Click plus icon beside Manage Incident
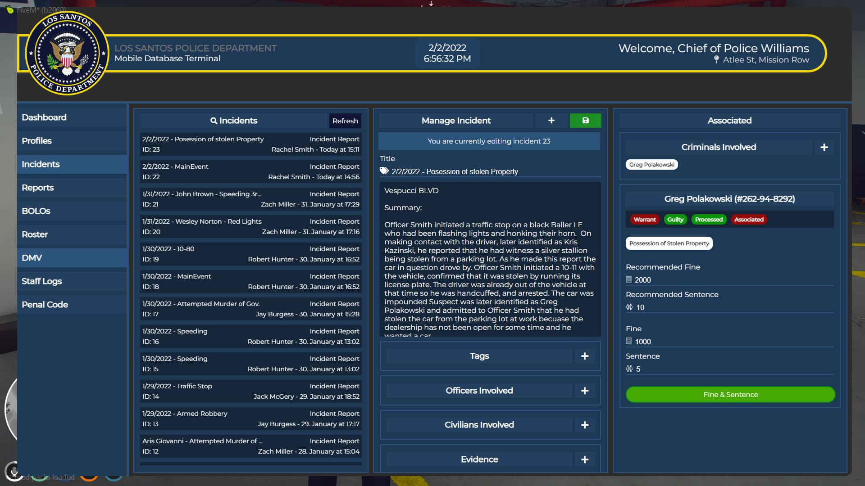Screen dimensions: 865x486 click(x=551, y=121)
